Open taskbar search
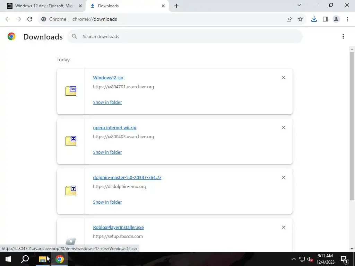355x266 pixels. pyautogui.click(x=25, y=259)
